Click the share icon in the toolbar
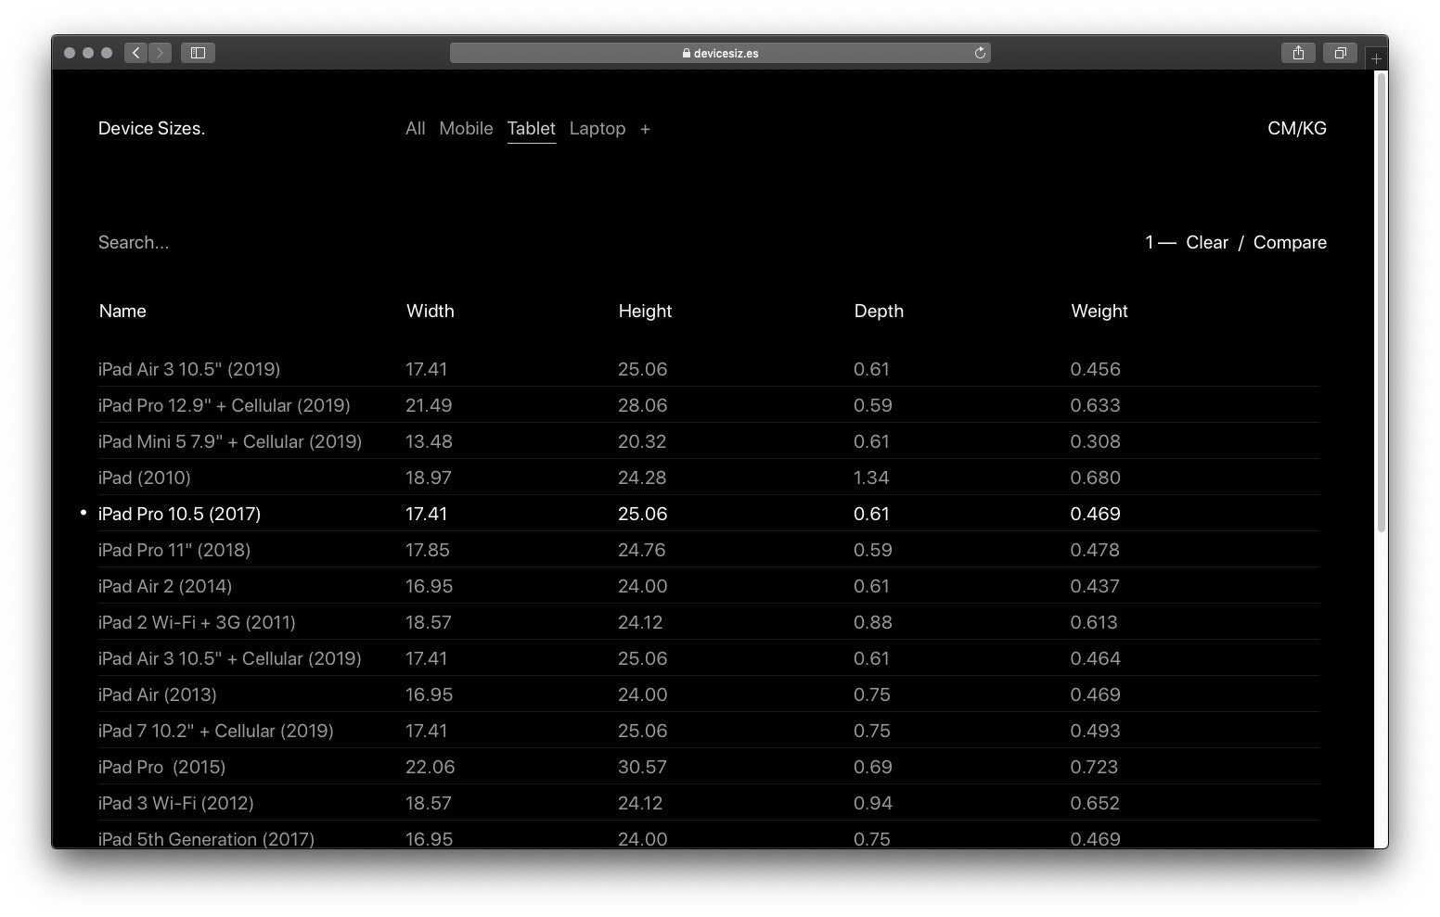 [1298, 53]
